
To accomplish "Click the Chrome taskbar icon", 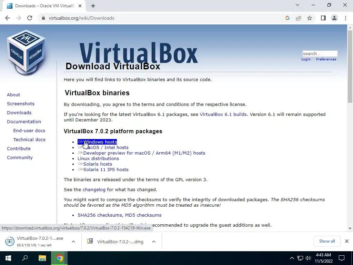I will coord(59,258).
